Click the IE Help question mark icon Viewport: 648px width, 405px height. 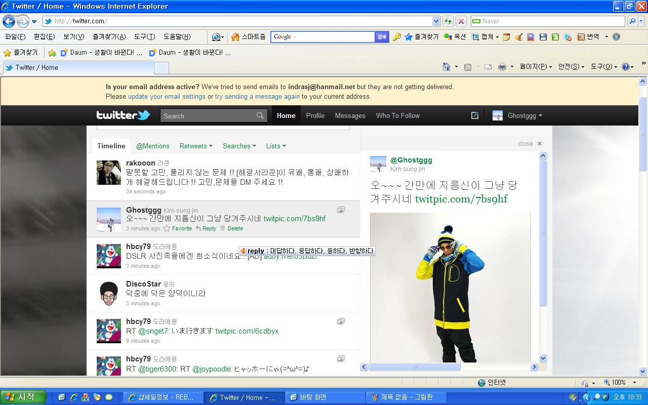point(626,67)
